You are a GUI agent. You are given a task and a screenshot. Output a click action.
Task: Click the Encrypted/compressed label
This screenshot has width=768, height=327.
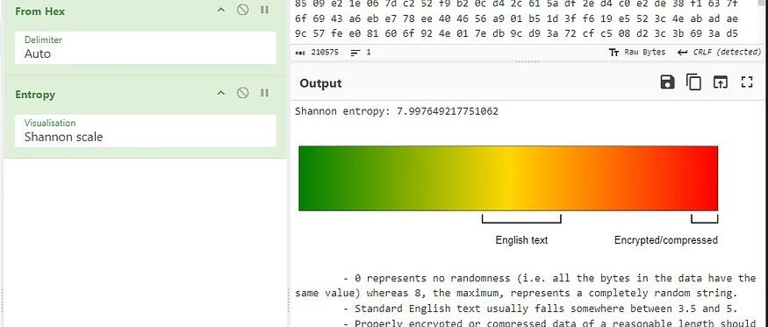(x=666, y=240)
